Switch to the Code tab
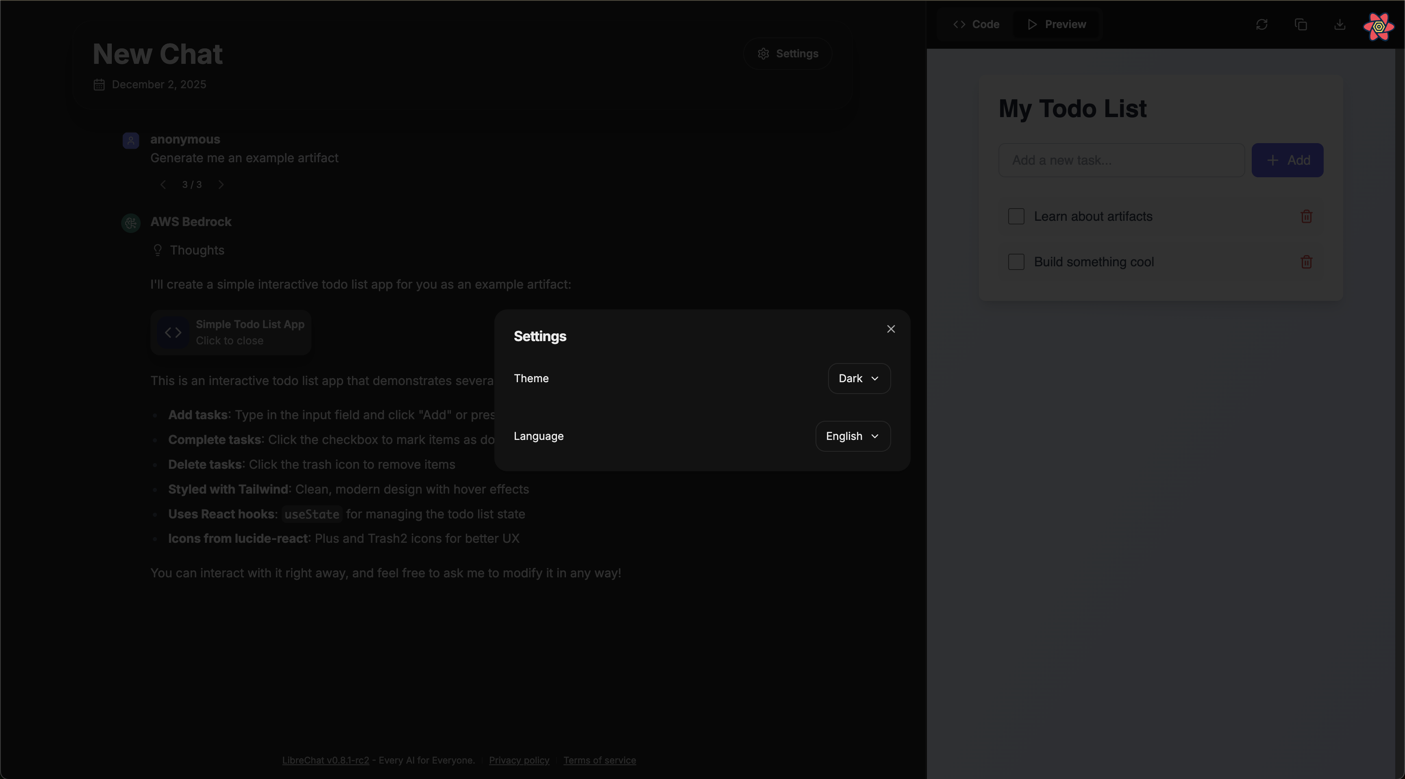The image size is (1405, 779). point(976,24)
